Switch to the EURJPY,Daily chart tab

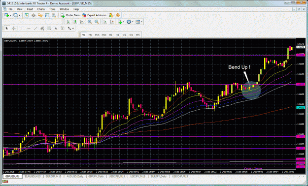159,176
